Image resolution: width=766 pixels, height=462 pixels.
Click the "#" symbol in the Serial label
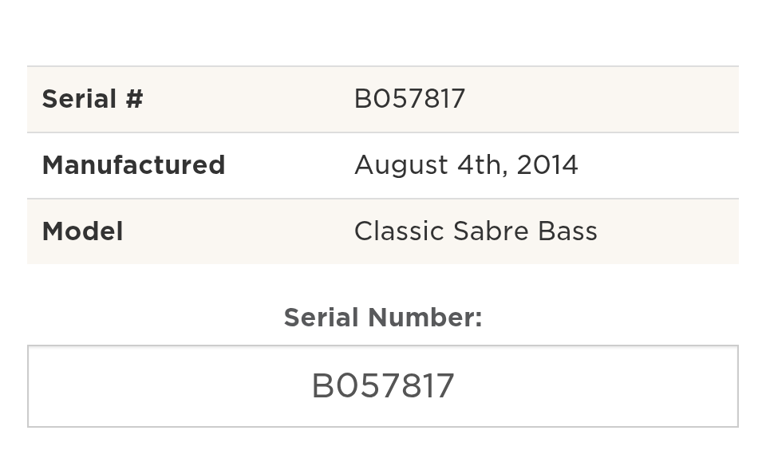click(x=134, y=100)
